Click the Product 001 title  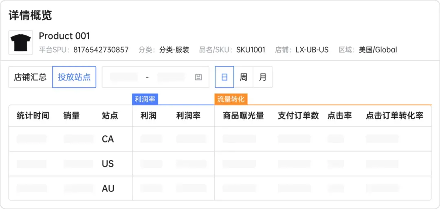pos(64,36)
